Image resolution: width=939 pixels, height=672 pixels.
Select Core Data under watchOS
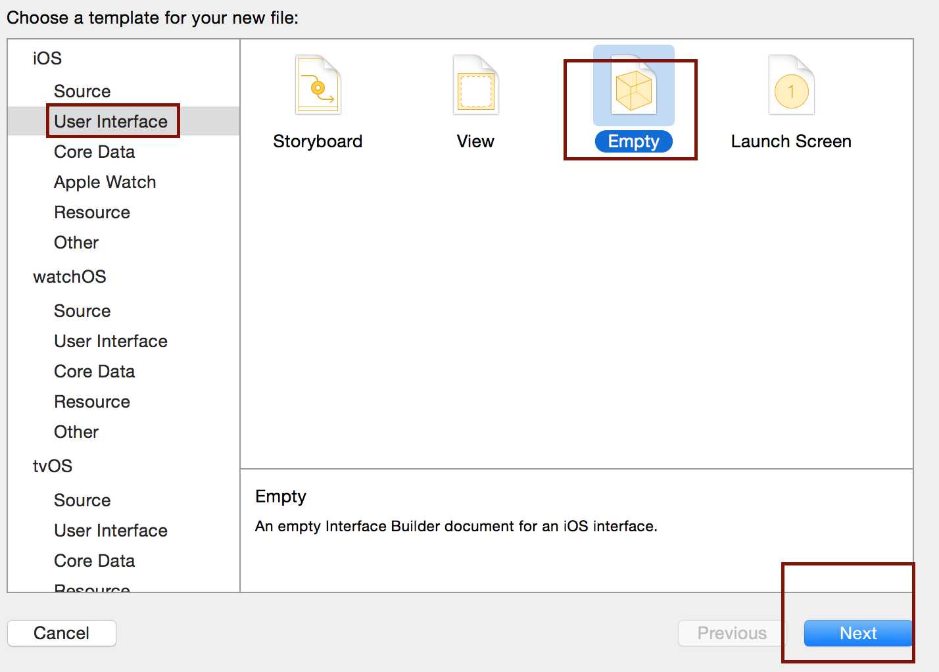click(94, 372)
